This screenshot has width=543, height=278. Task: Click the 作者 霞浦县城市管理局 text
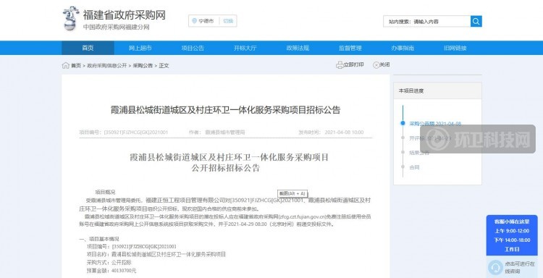click(216, 132)
